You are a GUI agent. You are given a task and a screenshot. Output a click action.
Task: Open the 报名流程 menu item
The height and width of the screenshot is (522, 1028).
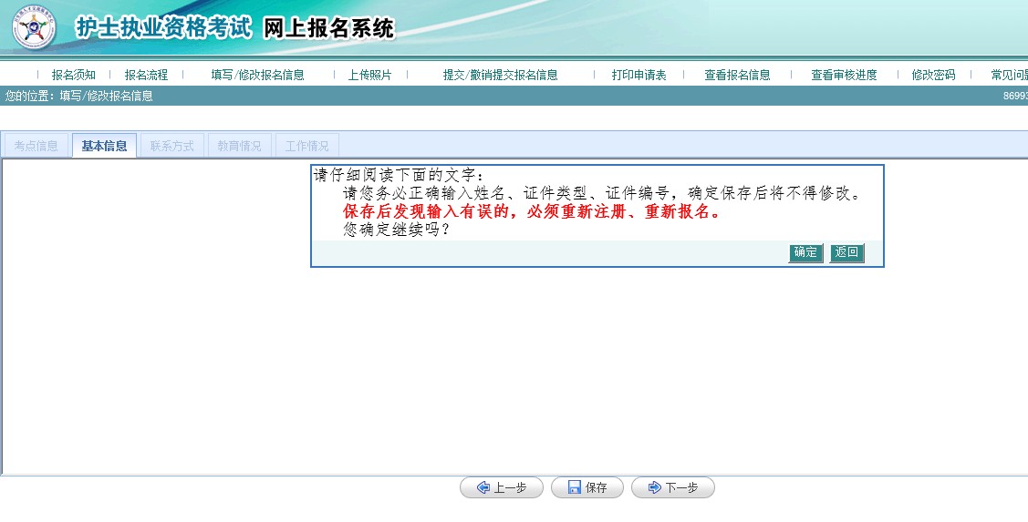click(x=146, y=75)
